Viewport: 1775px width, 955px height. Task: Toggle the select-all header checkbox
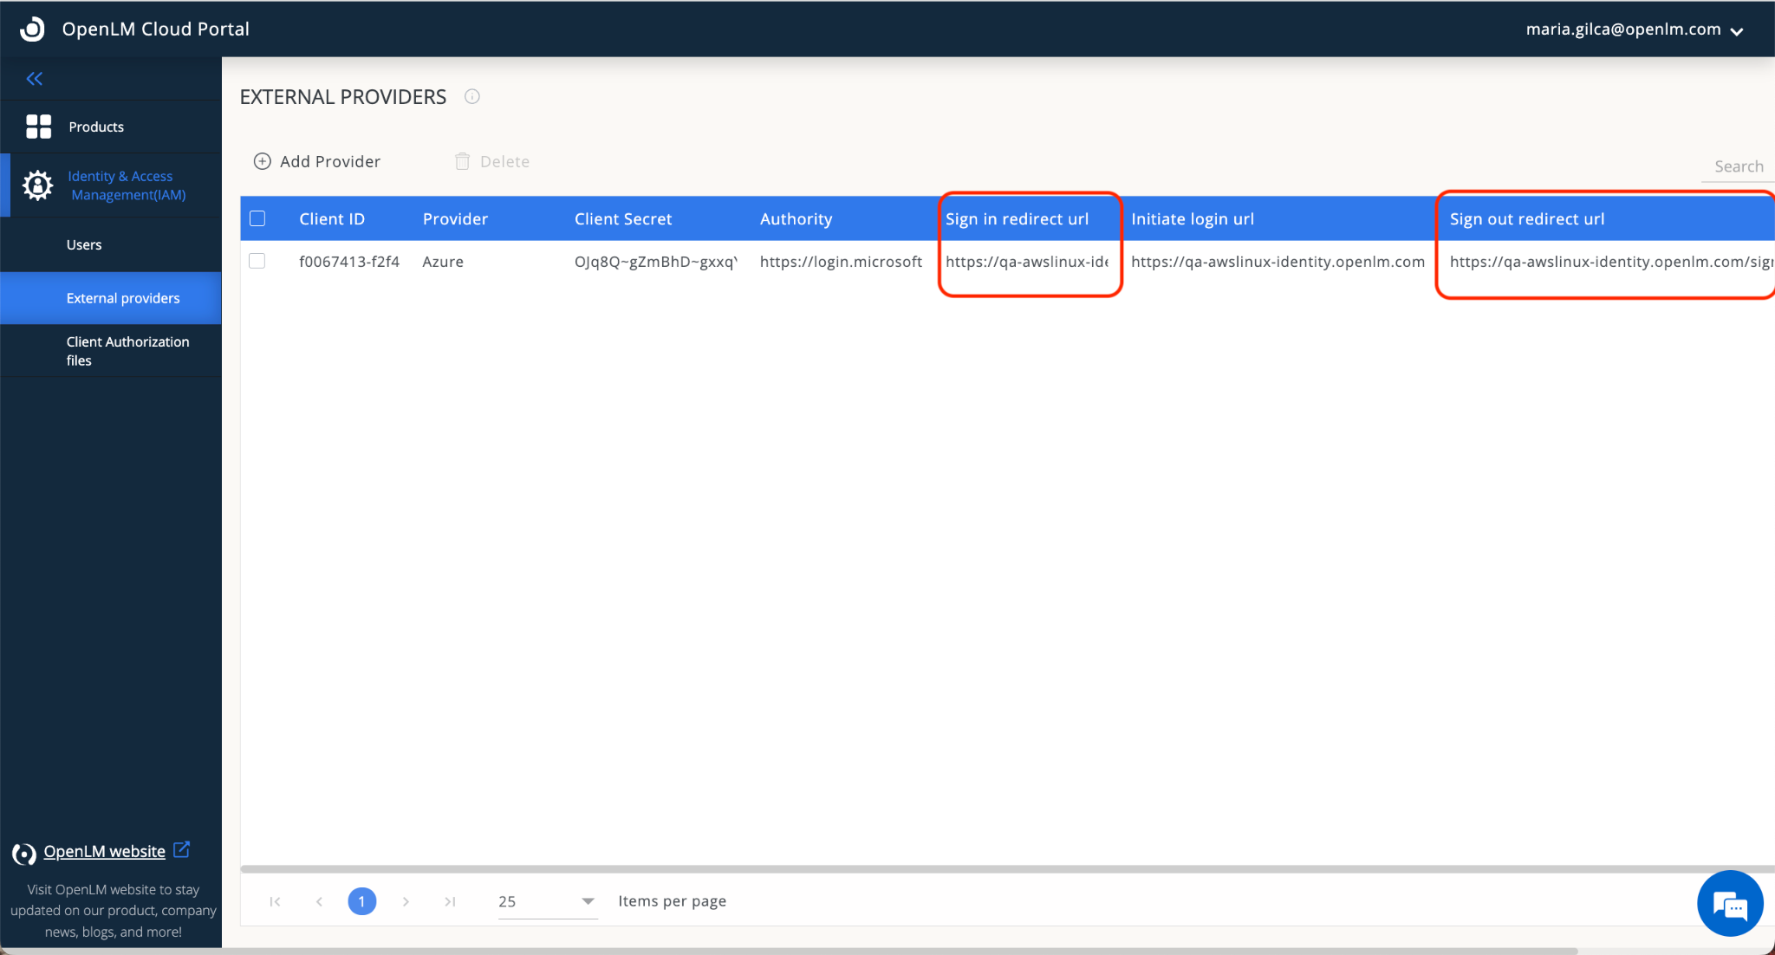(x=257, y=218)
